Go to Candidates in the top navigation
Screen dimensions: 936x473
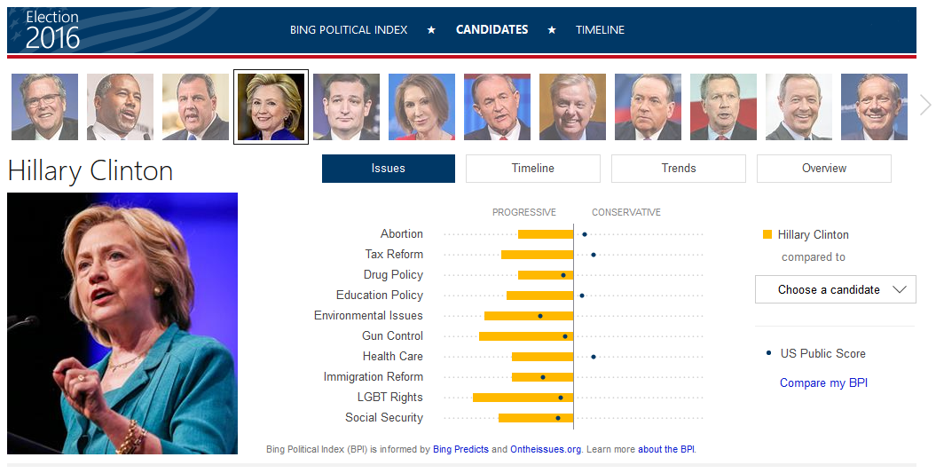click(x=492, y=30)
